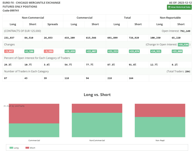Viewport: 195px width, 151px height.
Task: Click the Non Rept chart axis label
Action: pyautogui.click(x=160, y=140)
